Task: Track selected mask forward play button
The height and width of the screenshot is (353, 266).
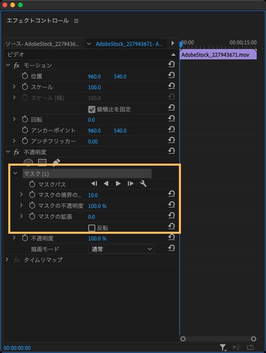Action: (118, 184)
